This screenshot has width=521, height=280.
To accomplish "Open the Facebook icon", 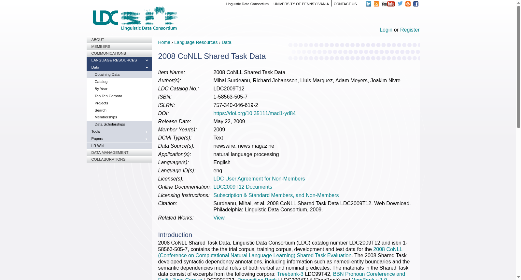I will [x=415, y=4].
